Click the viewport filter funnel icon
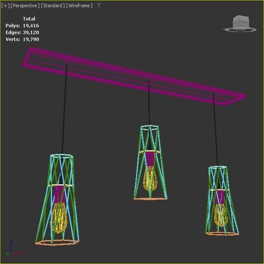 coord(99,6)
